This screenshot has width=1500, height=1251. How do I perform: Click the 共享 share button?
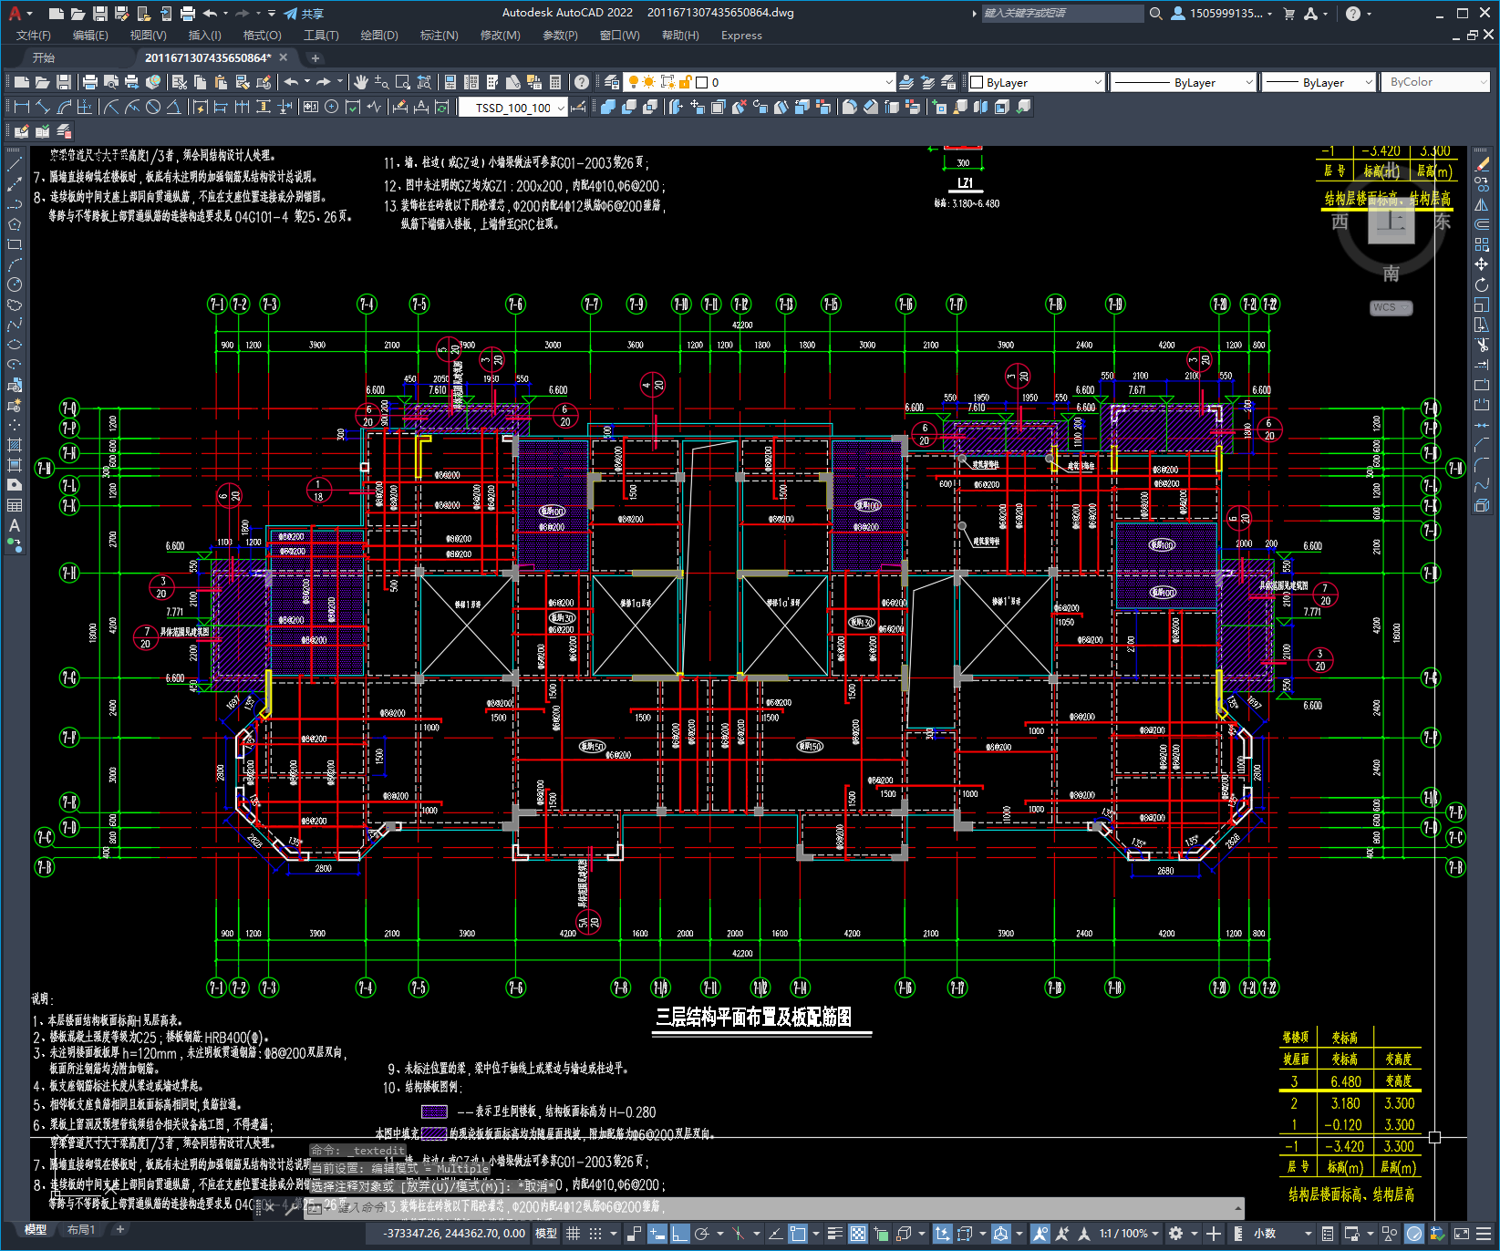coord(305,14)
